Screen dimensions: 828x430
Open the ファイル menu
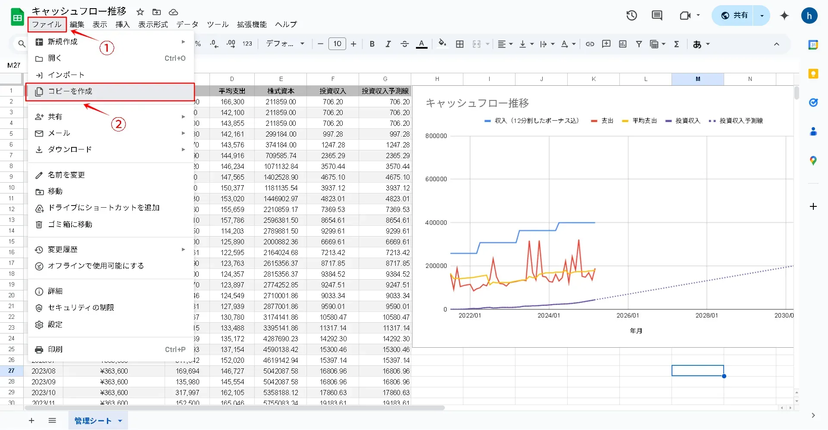click(47, 25)
